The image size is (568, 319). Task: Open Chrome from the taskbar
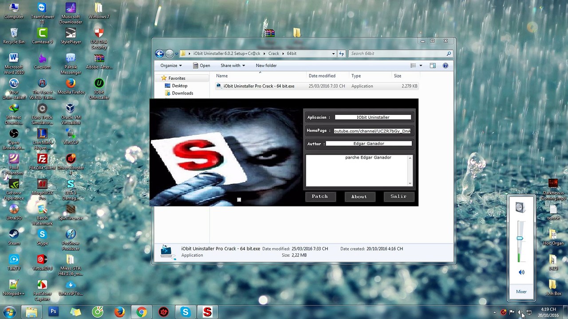(x=141, y=312)
